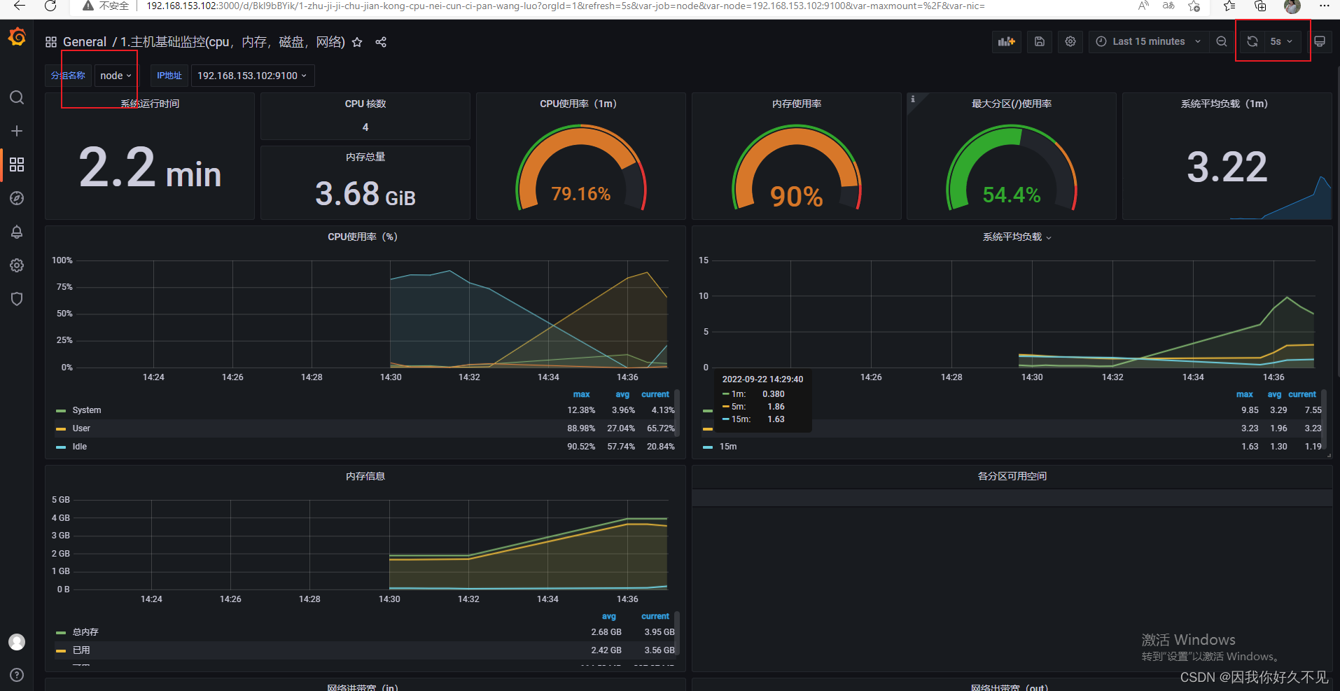1340x691 pixels.
Task: Go to the General folder breadcrumb
Action: click(x=85, y=42)
